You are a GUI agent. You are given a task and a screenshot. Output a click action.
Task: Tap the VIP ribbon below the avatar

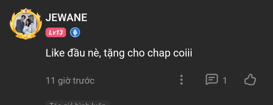[26, 37]
